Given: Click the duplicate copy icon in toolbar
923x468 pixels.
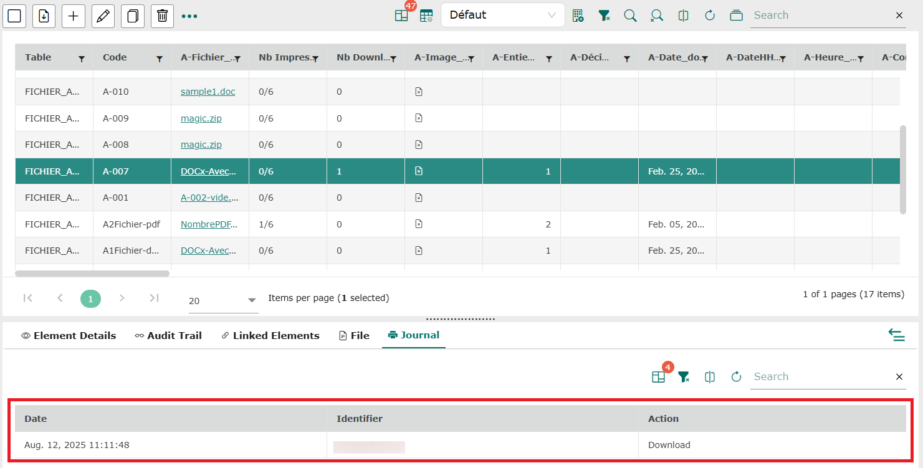Looking at the screenshot, I should pyautogui.click(x=132, y=16).
